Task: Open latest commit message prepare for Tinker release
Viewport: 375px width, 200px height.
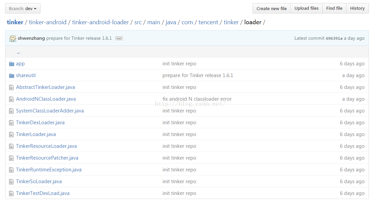Action: 79,38
